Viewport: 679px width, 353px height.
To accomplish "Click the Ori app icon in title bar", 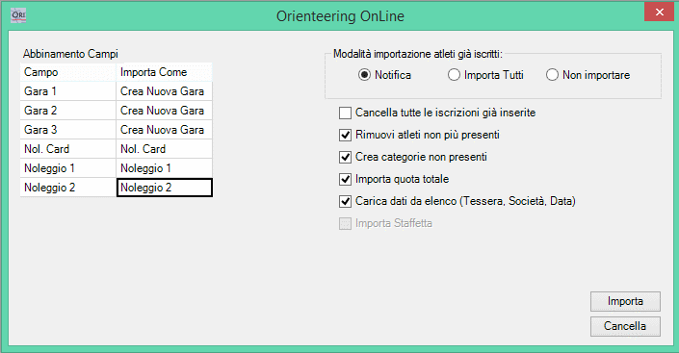I will click(18, 15).
